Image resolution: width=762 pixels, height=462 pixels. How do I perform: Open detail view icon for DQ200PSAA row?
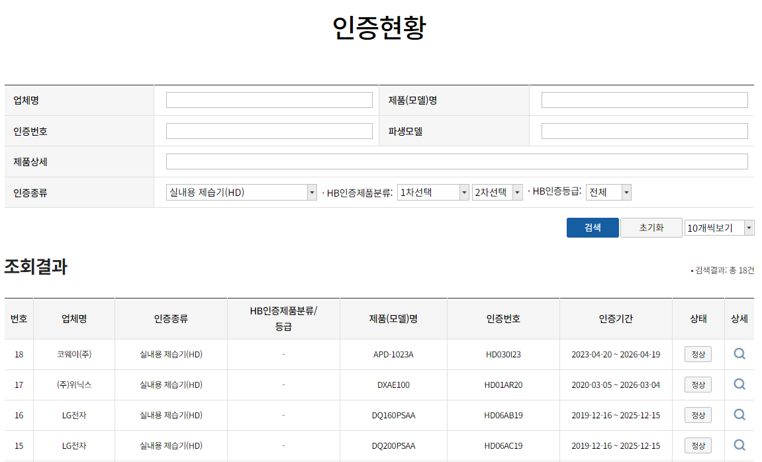(x=739, y=445)
